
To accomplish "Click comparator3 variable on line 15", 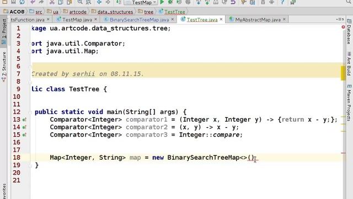I will point(147,135).
